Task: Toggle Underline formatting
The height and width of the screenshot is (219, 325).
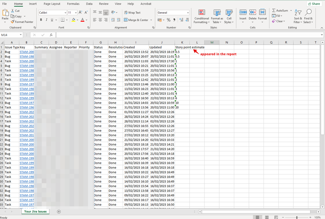Action: (x=52, y=20)
